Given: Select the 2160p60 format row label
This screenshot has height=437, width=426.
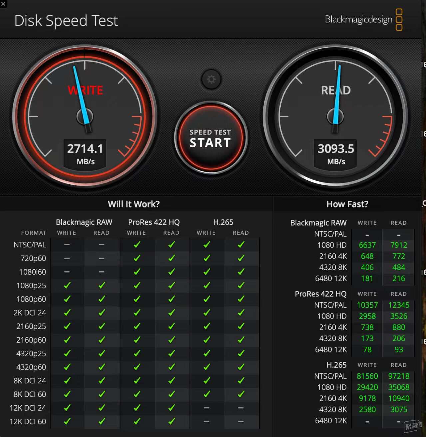Looking at the screenshot, I should (31, 340).
